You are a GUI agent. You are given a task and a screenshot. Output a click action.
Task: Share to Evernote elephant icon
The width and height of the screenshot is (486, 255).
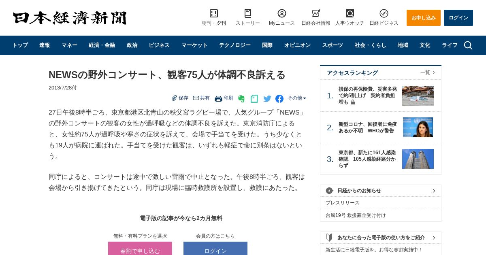241,99
